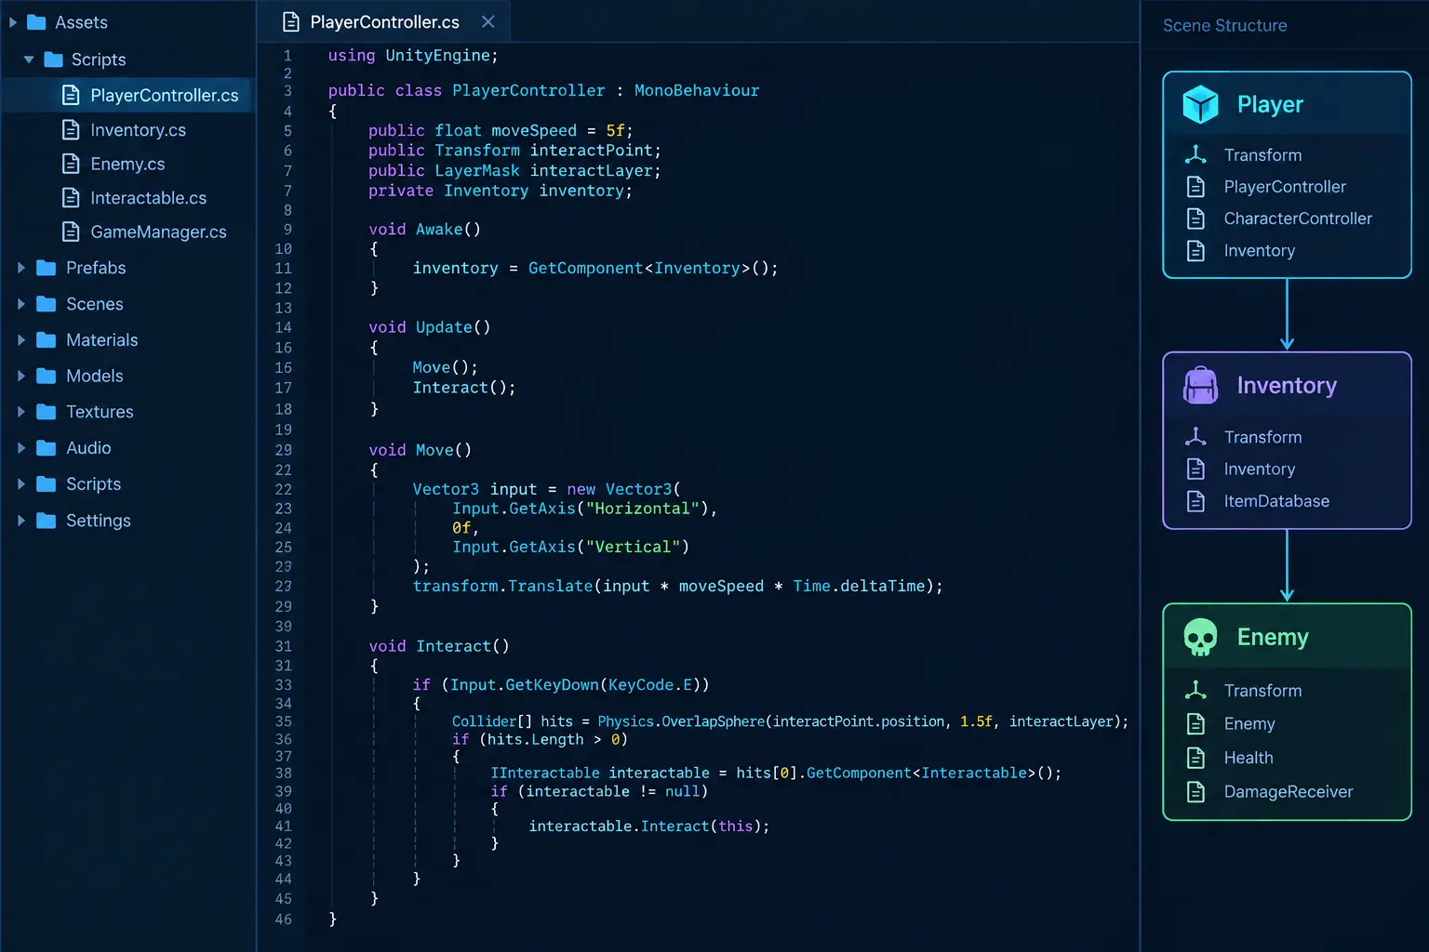Viewport: 1429px width, 952px height.
Task: Click the Enemy skull icon
Action: coord(1200,638)
